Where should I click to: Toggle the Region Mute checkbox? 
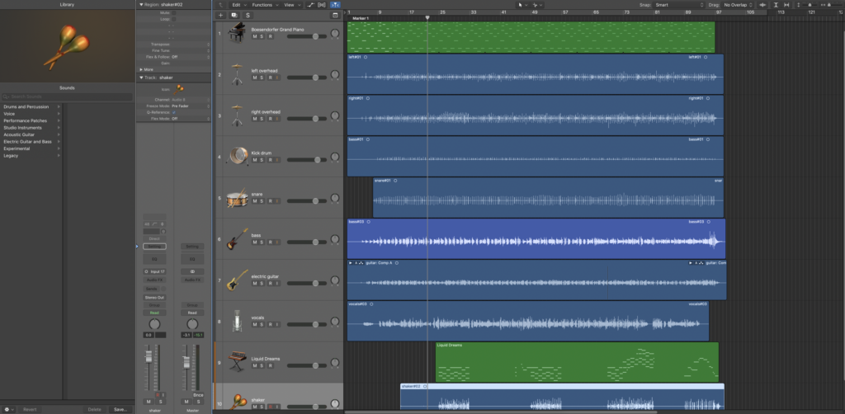coord(173,12)
